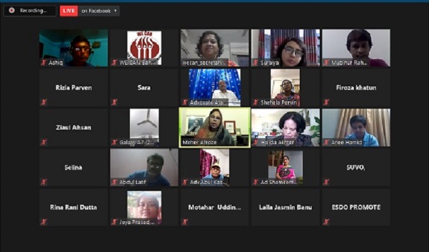Viewport: 429px width, 252px height.
Task: Open the Live on Facebook dropdown arrow
Action: tap(115, 11)
